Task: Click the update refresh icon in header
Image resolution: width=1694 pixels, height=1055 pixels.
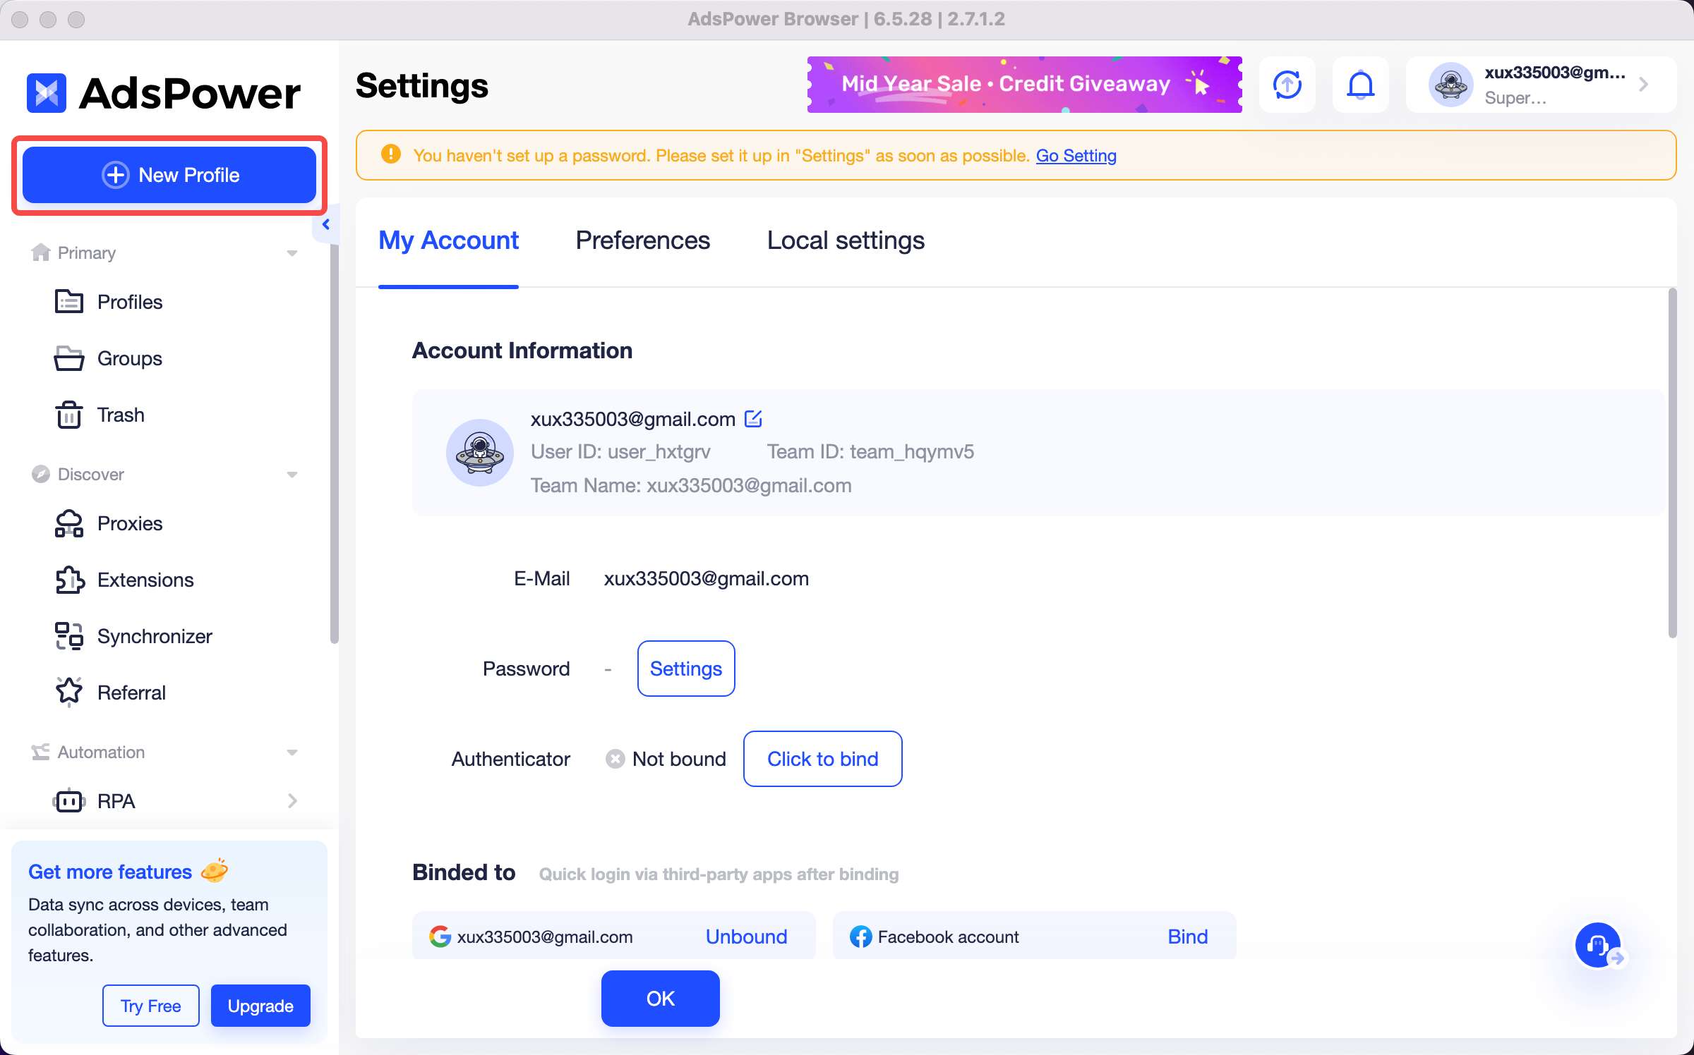Action: coord(1287,85)
